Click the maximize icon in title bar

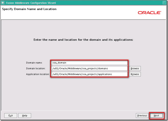pos(164,3)
